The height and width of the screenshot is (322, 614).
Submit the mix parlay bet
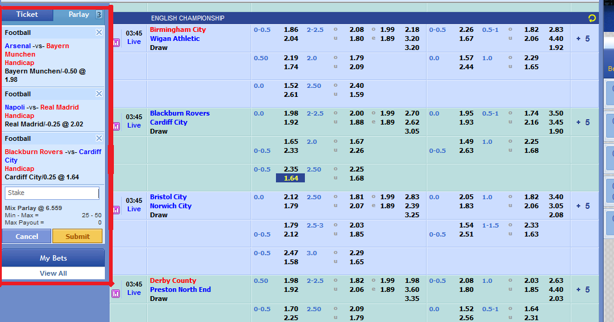coord(78,237)
